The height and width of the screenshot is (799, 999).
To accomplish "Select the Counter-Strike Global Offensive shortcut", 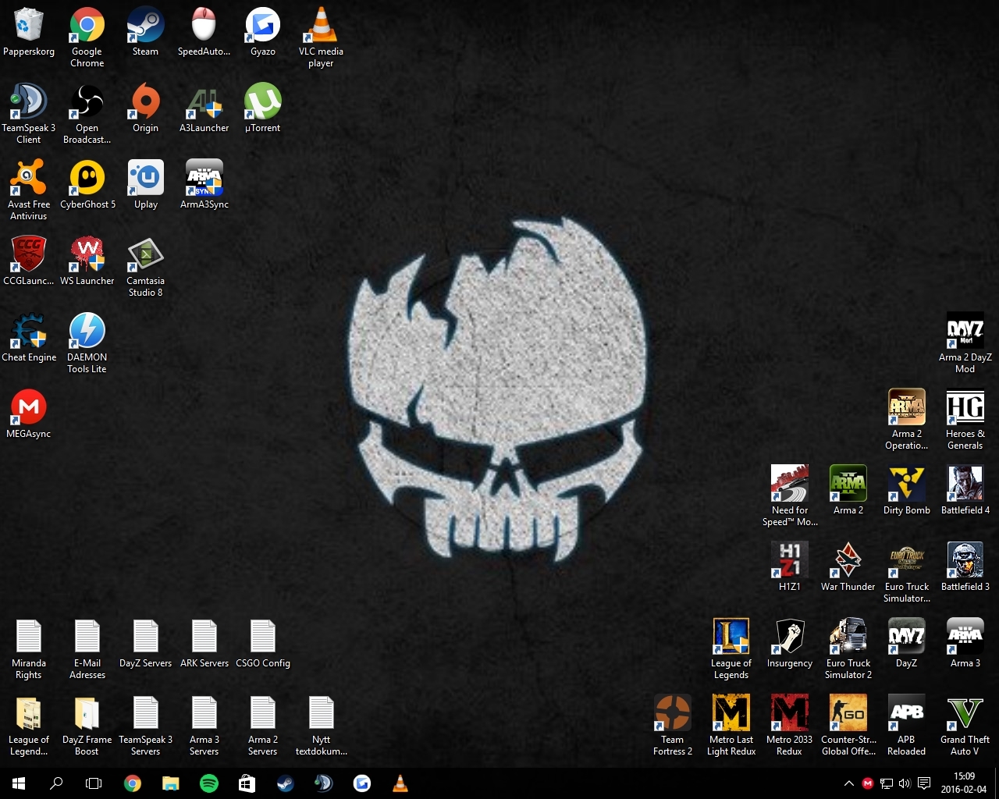I will coord(848,726).
